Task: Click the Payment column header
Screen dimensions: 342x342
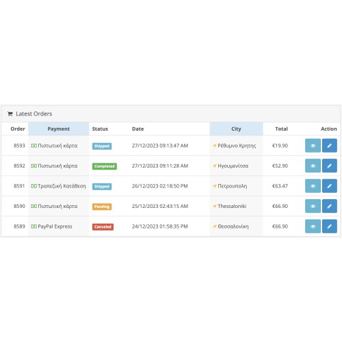Action: (59, 129)
